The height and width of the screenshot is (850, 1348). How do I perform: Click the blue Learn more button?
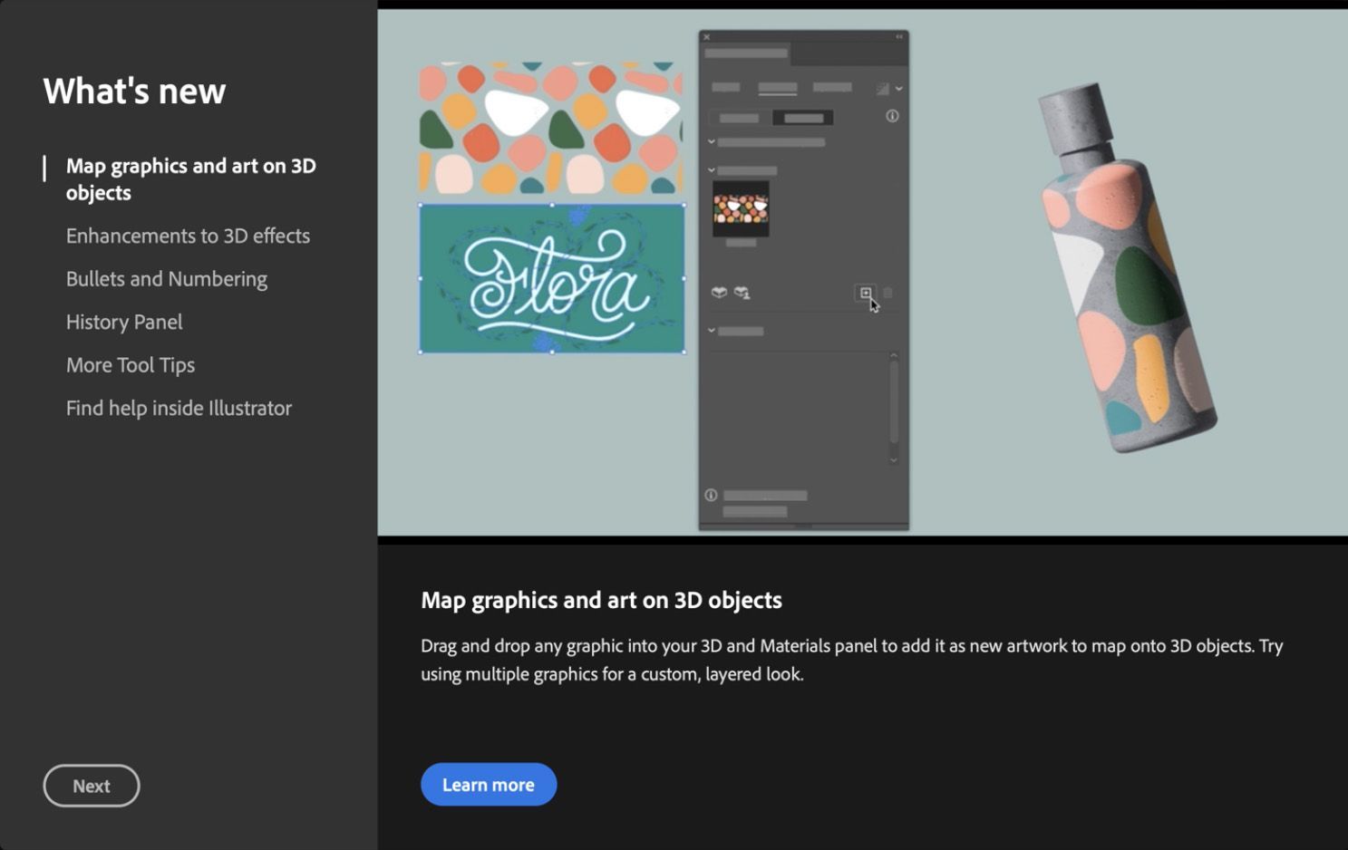489,785
